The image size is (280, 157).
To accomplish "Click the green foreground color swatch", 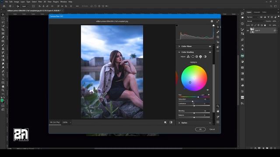I will tap(2, 100).
